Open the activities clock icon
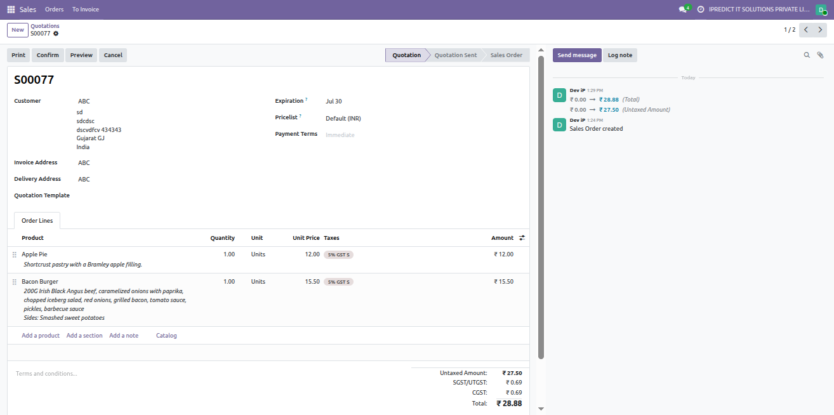 pos(701,10)
